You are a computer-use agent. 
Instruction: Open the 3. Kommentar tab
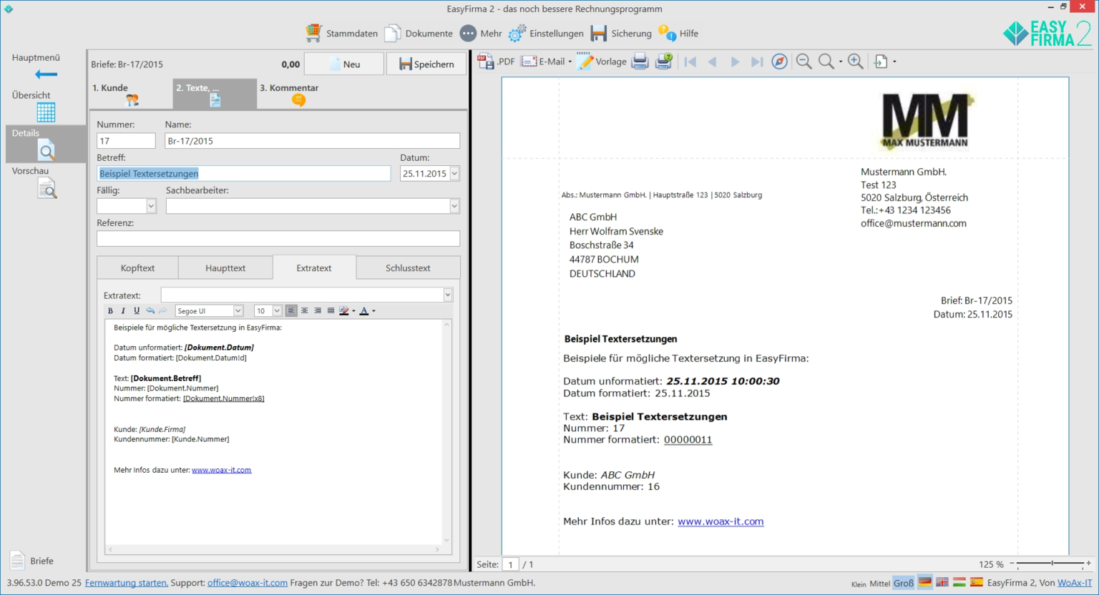click(289, 94)
